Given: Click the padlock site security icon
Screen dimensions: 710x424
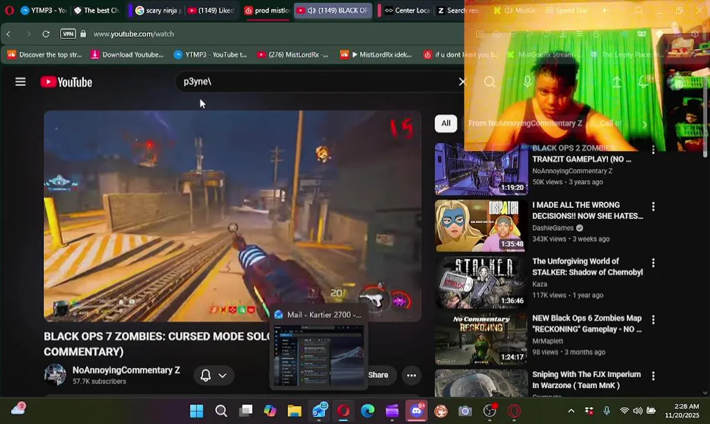Looking at the screenshot, I should [x=83, y=34].
